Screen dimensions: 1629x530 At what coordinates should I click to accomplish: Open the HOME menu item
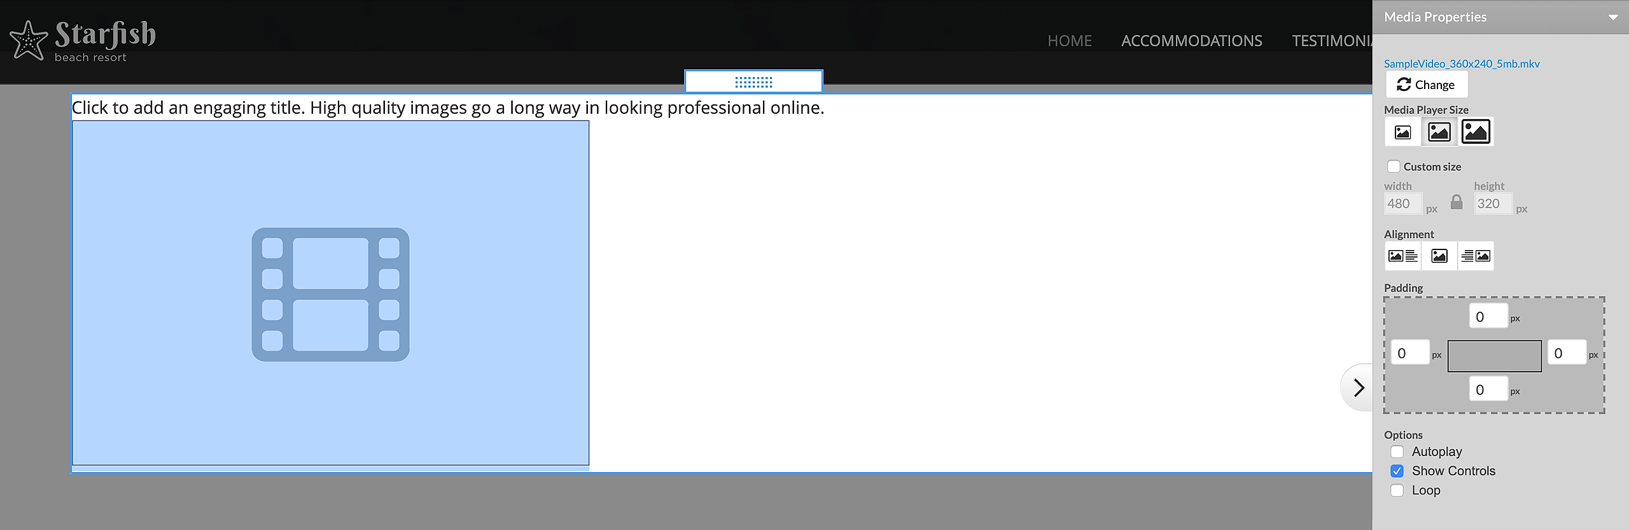(x=1070, y=41)
